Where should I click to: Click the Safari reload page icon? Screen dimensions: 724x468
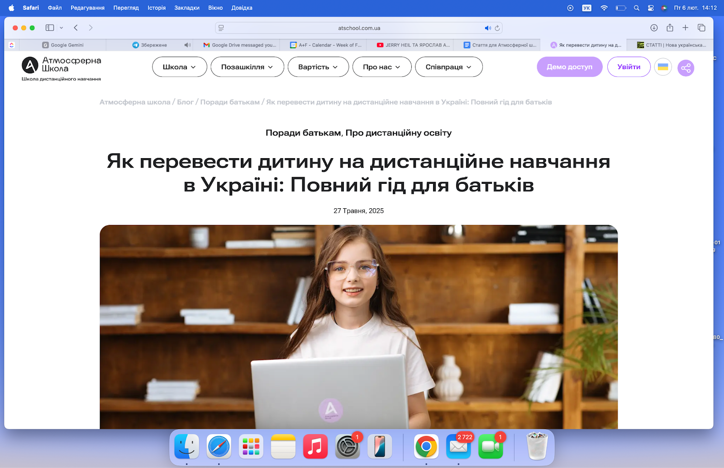(497, 28)
